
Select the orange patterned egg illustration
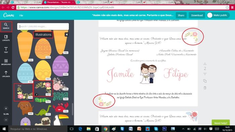43,49
